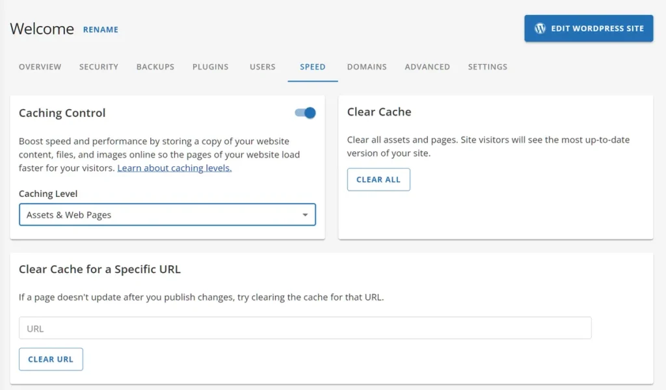Go to the Settings tab

(488, 67)
